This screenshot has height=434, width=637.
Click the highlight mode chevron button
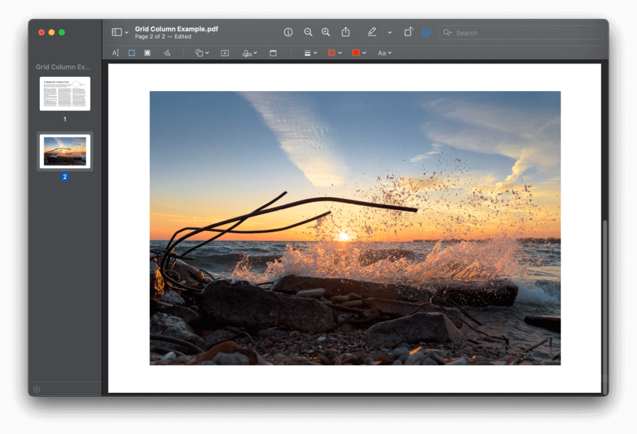(x=388, y=32)
